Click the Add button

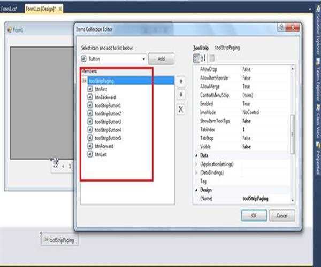pos(161,59)
